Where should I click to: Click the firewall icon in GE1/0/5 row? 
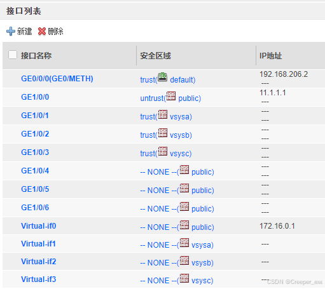click(x=184, y=188)
